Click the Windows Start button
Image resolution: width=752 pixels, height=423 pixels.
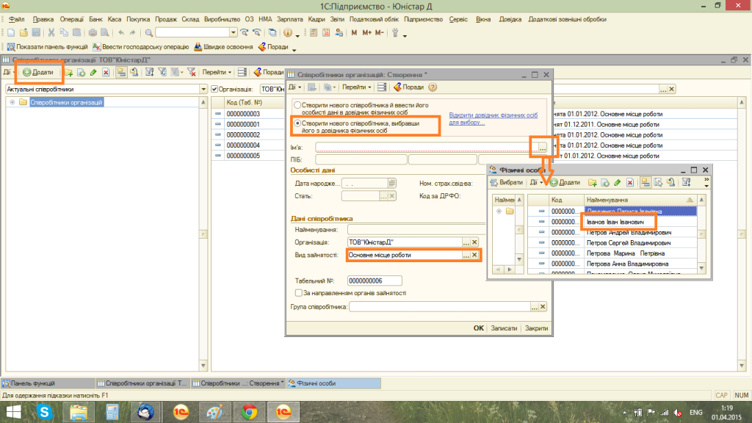pyautogui.click(x=13, y=412)
